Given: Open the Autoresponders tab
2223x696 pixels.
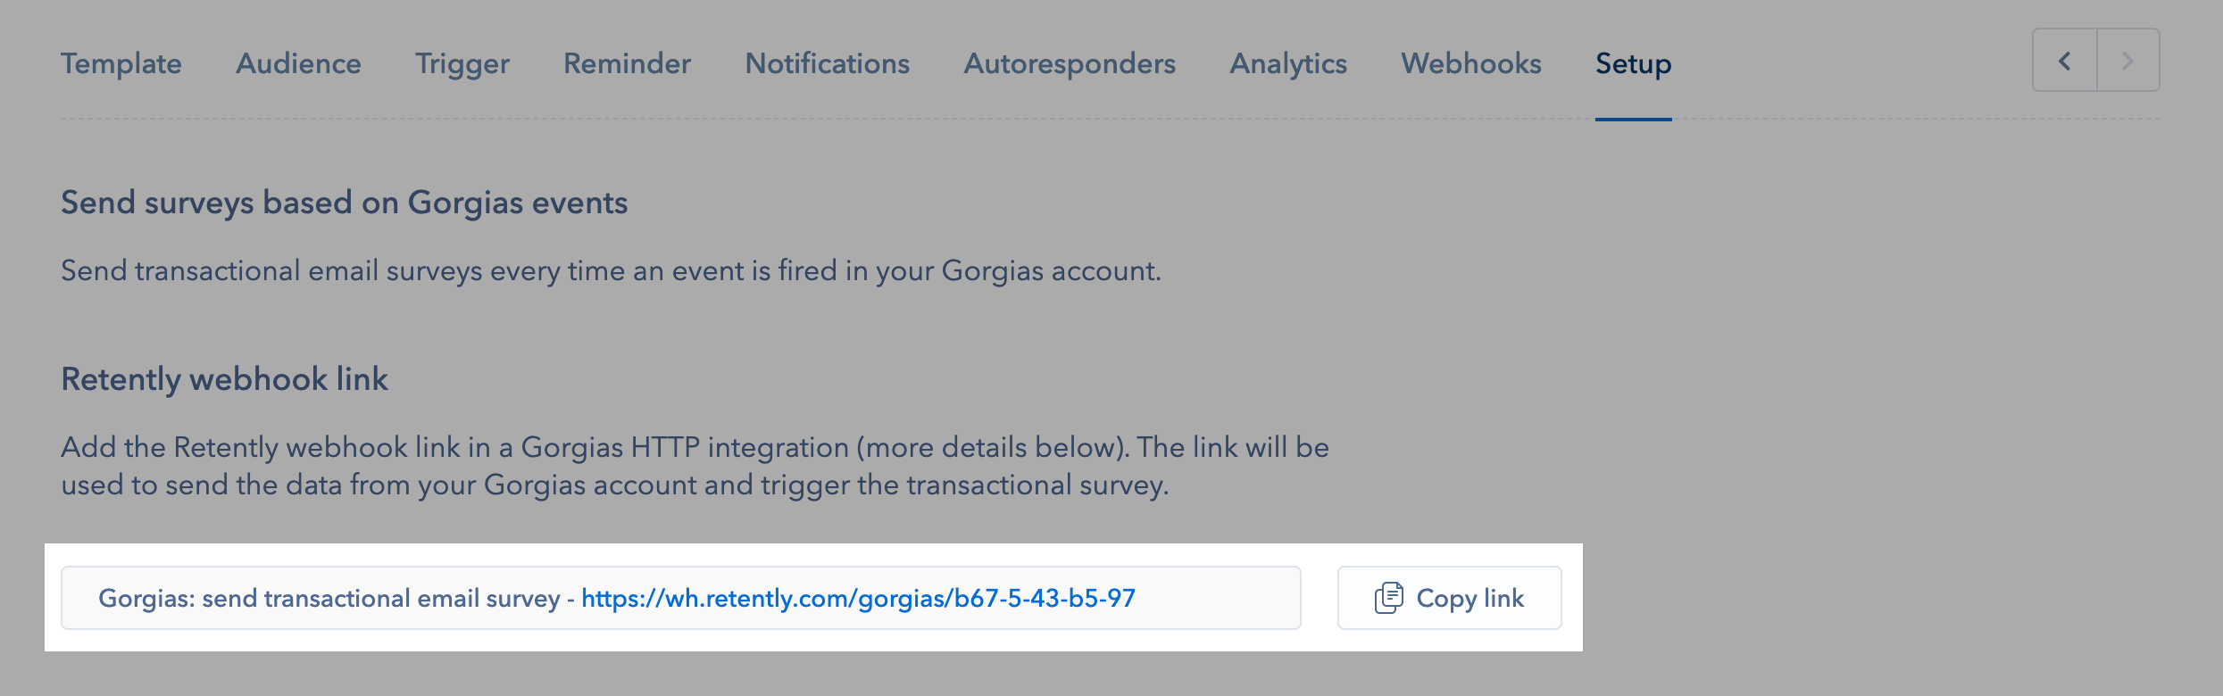Looking at the screenshot, I should tap(1070, 63).
